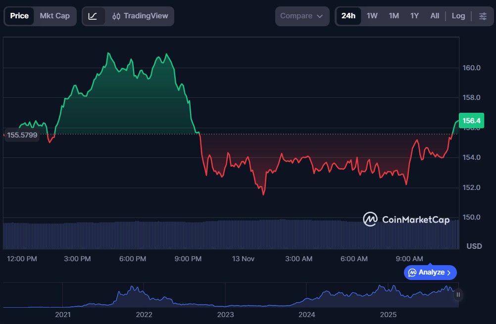
Task: Grab the range selector pause handle
Action: 458,295
